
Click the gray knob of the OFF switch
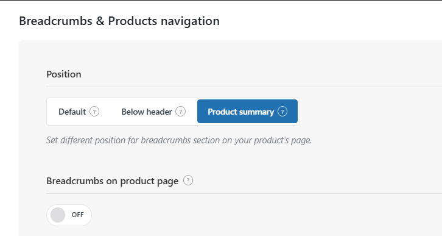pyautogui.click(x=58, y=215)
